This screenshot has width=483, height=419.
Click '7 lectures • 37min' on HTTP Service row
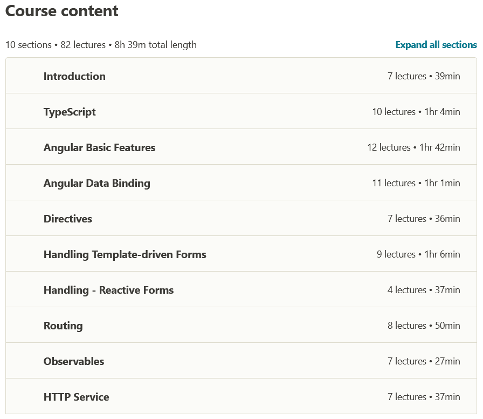click(x=424, y=397)
